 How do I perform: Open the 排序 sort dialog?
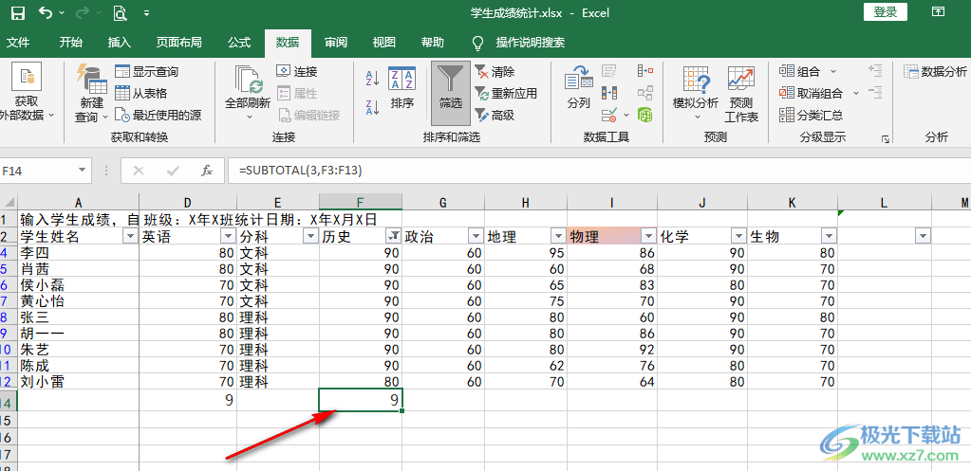402,88
